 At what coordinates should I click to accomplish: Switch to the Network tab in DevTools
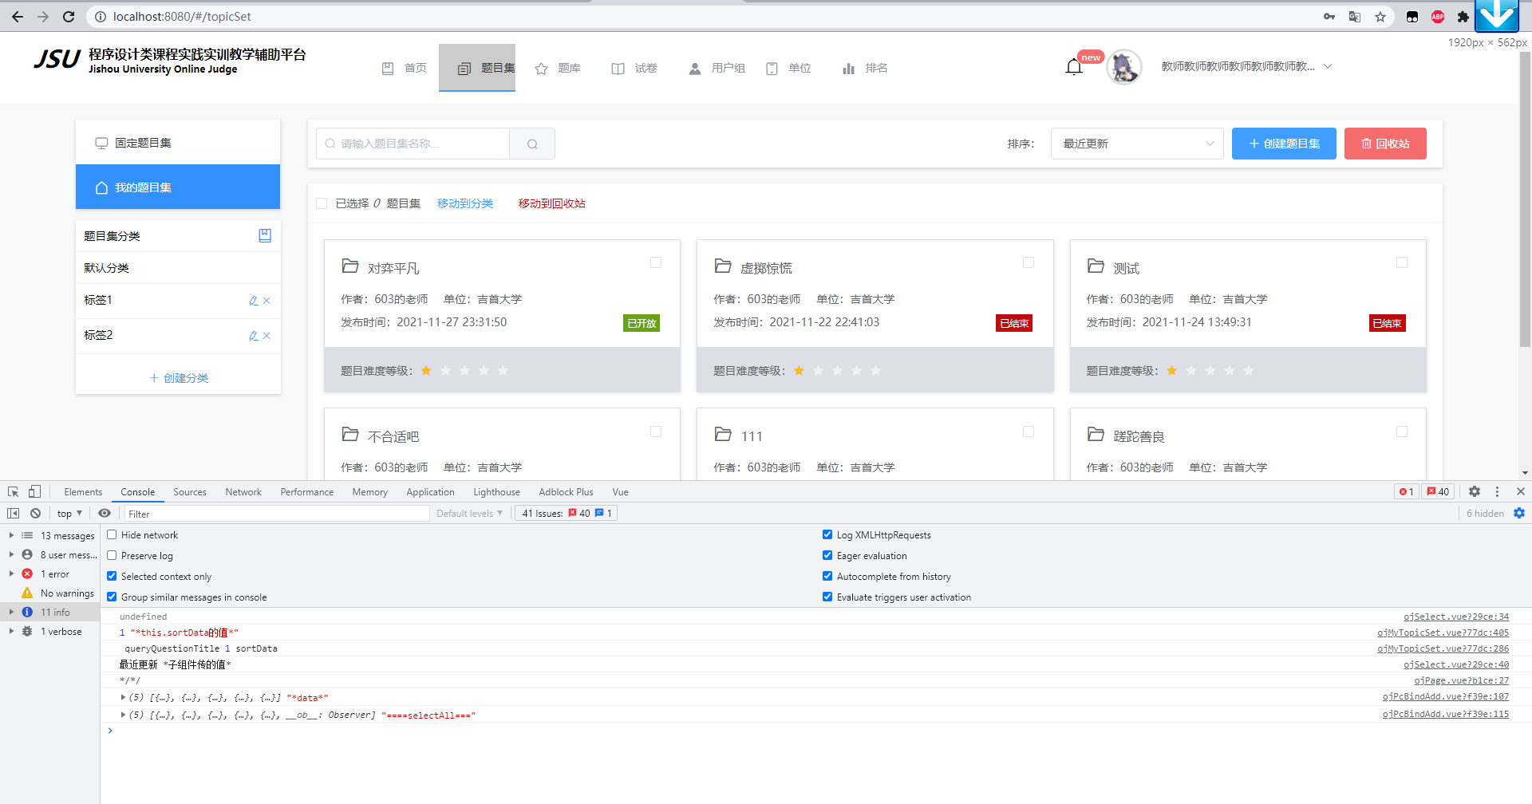[x=243, y=491]
